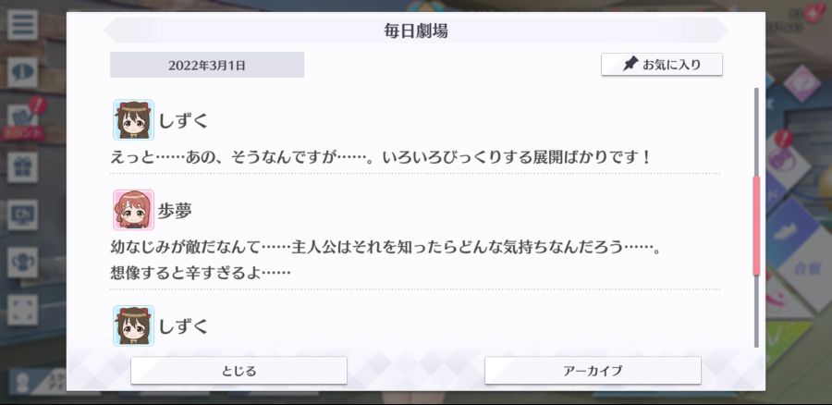832x405 pixels.
Task: Open the アーカイブ archive button
Action: [x=593, y=371]
